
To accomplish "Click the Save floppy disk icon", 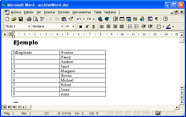I will 21,19.
